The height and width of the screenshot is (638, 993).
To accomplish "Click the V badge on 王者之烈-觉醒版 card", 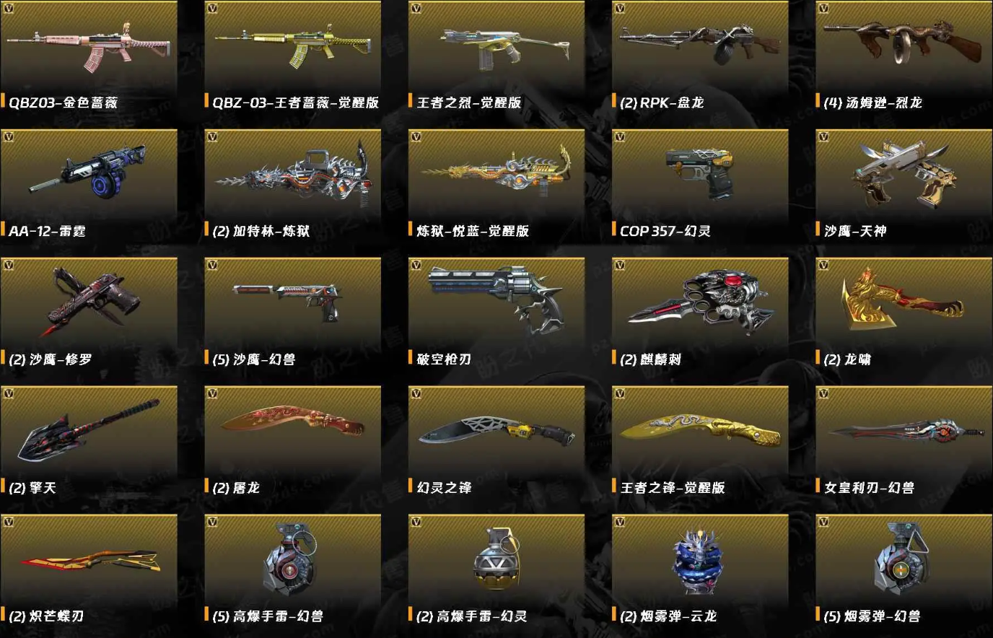I will point(416,9).
